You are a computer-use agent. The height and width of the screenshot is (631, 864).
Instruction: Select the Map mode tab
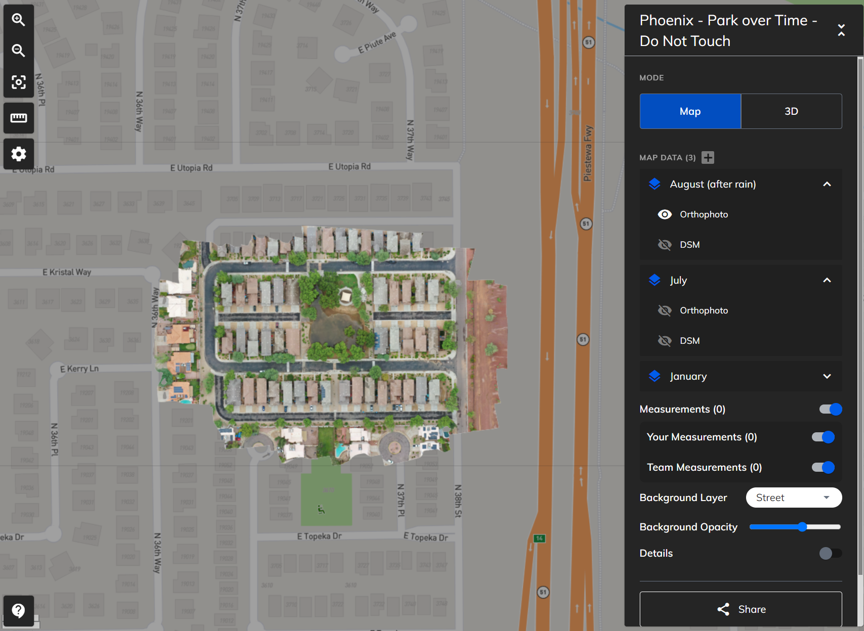click(x=690, y=111)
